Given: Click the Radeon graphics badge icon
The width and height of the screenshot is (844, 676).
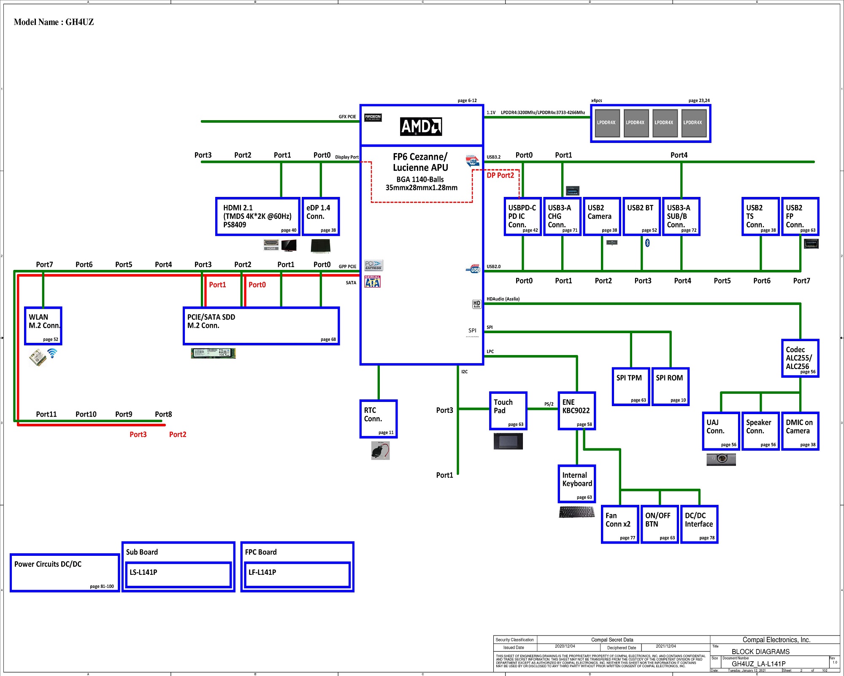Looking at the screenshot, I should pyautogui.click(x=373, y=117).
